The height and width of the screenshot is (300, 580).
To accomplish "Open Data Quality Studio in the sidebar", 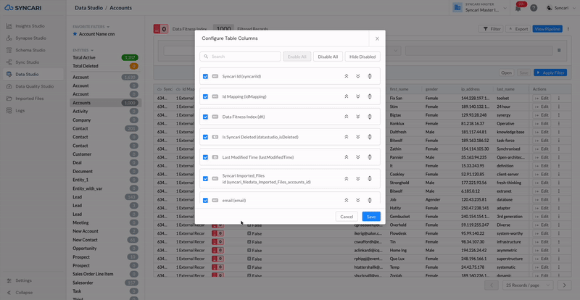I will click(33, 86).
